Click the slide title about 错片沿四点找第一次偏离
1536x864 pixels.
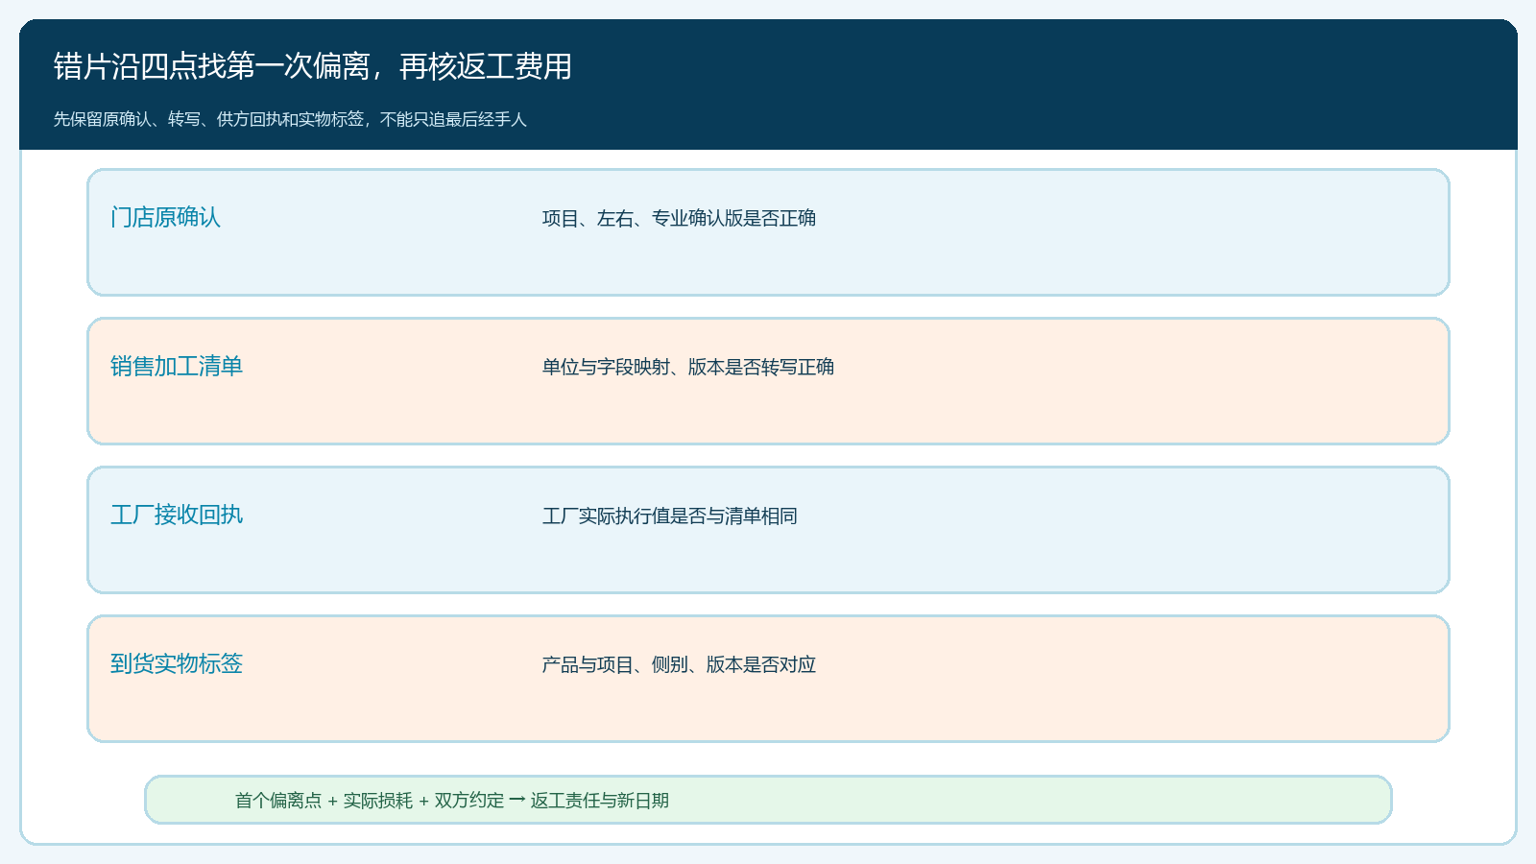click(313, 66)
